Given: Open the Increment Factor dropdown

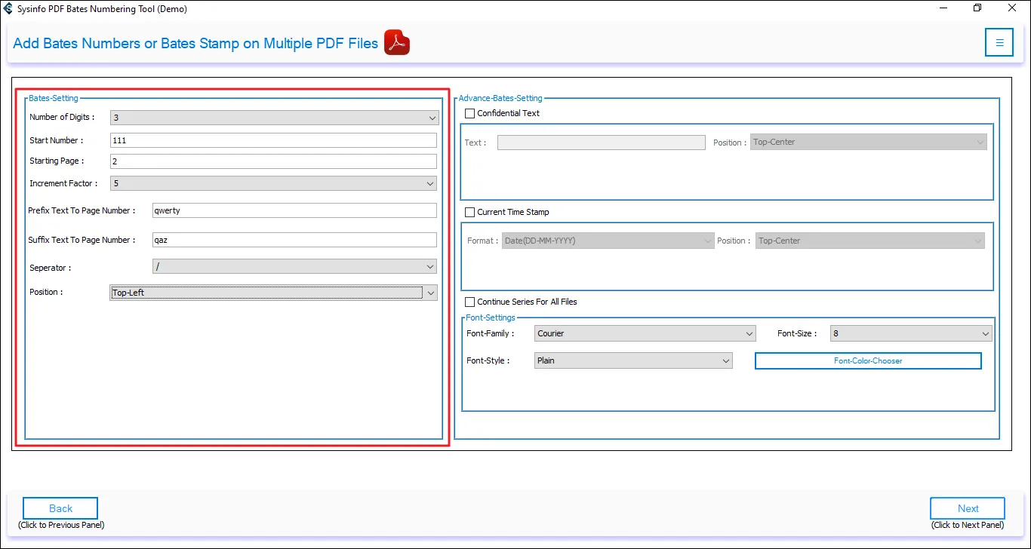Looking at the screenshot, I should click(273, 183).
